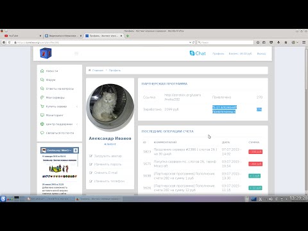Click the padlock icon in the URL bar
Image resolution: width=308 pixels, height=231 pixels.
(x=15, y=42)
